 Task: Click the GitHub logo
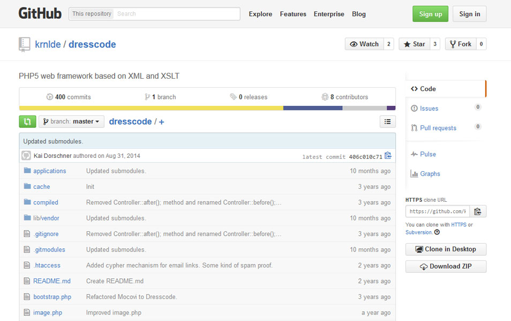pos(40,14)
